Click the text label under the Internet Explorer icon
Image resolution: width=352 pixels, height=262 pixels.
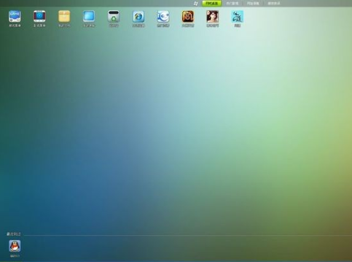(138, 26)
